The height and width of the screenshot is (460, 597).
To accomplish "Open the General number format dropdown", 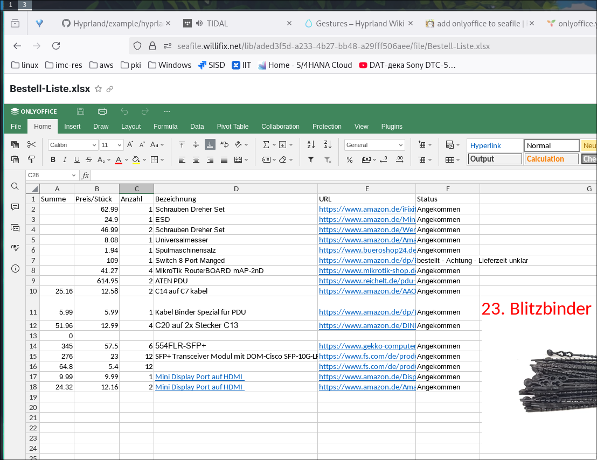I will click(x=374, y=145).
